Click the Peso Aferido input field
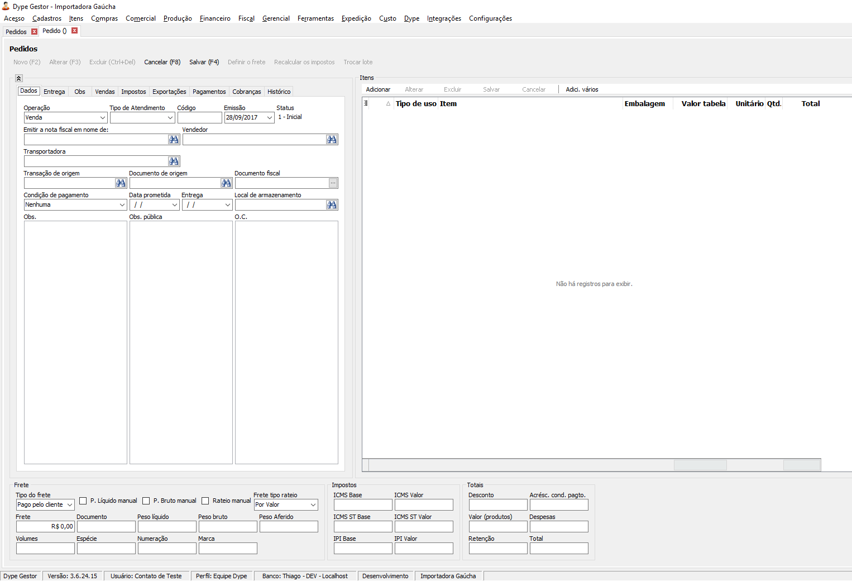The image size is (852, 581). (289, 527)
